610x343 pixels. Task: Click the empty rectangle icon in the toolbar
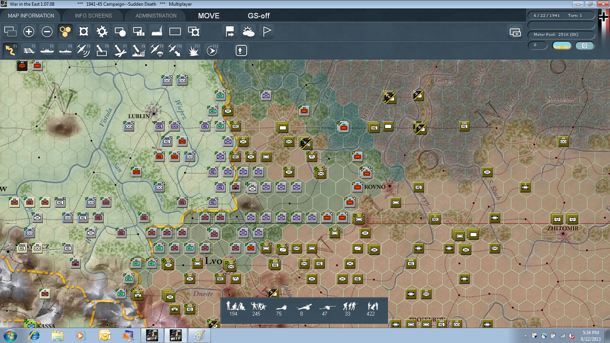point(175,31)
